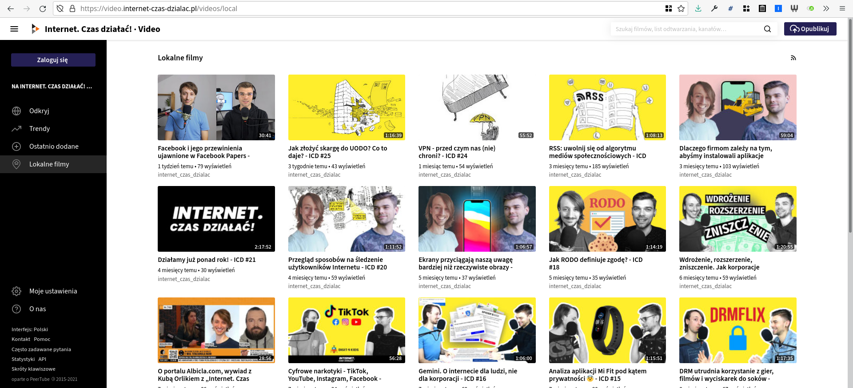This screenshot has height=388, width=853.
Task: Open VPN video thumbnail ICD #24
Action: coord(477,107)
